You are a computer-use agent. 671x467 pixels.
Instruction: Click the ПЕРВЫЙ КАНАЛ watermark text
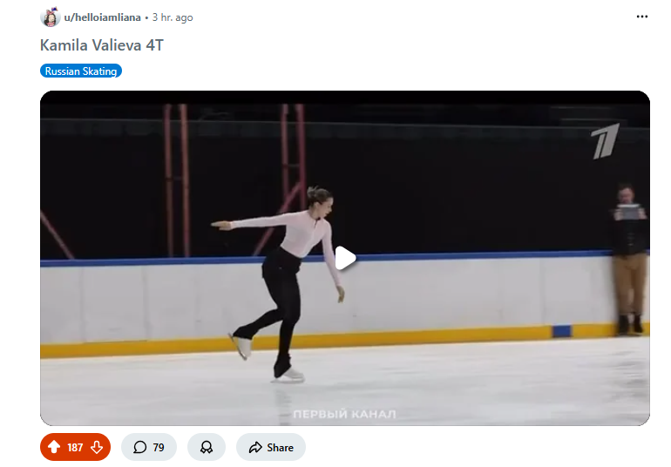[344, 414]
